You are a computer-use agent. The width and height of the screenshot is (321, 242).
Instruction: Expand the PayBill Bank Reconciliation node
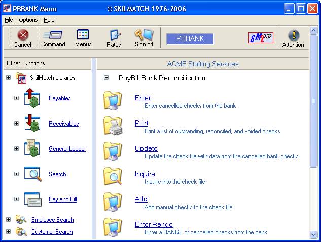click(106, 78)
